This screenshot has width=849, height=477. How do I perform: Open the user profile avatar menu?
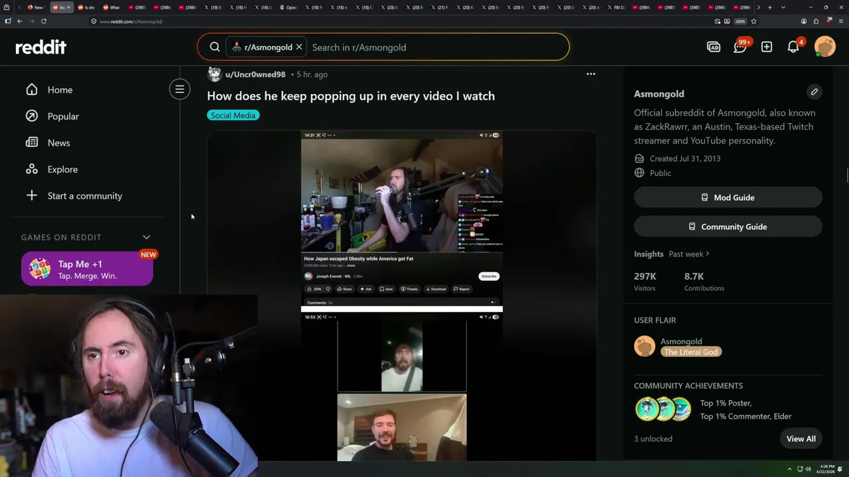point(825,47)
